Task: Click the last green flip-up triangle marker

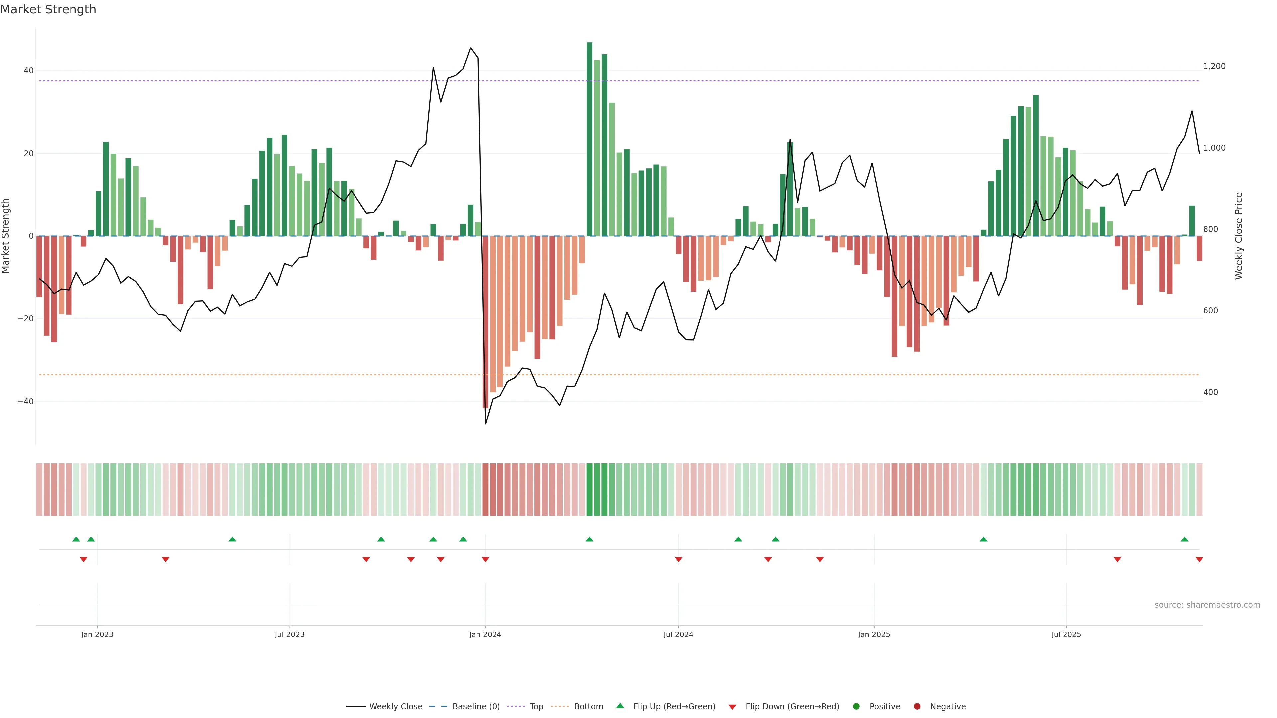Action: pos(1184,539)
